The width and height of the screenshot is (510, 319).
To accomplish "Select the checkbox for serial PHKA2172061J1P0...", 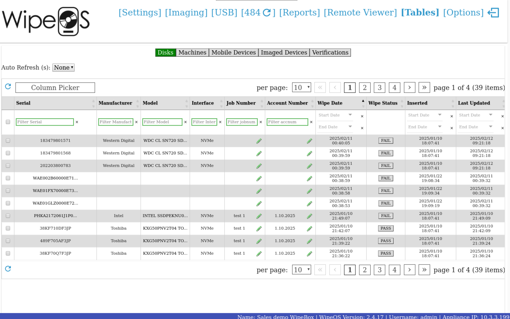I will [8, 216].
